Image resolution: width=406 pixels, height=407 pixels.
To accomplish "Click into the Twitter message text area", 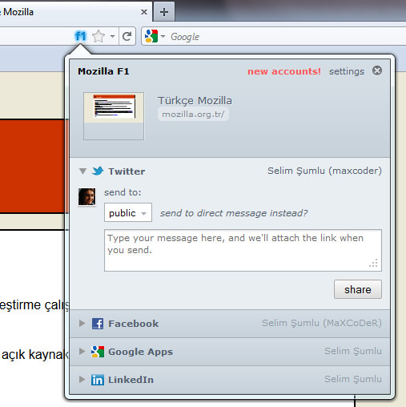I will 243,250.
